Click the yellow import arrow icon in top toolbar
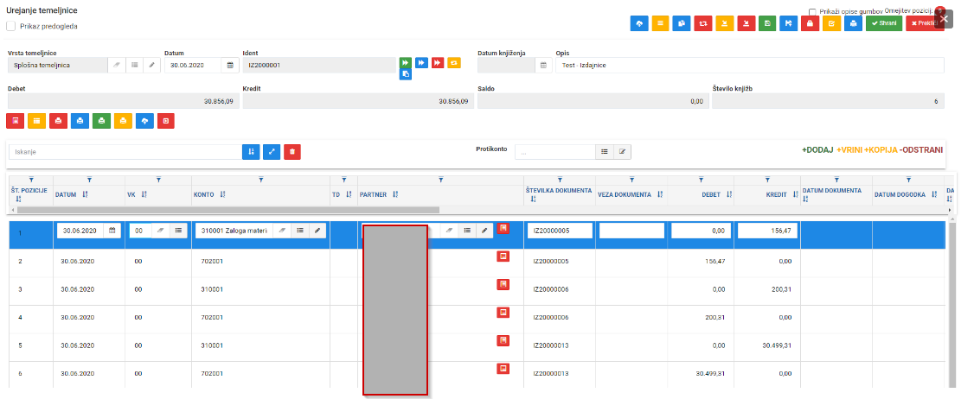This screenshot has width=974, height=399. (725, 23)
